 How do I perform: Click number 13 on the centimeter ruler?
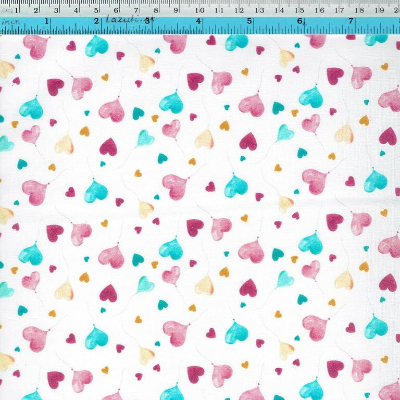(x=259, y=10)
